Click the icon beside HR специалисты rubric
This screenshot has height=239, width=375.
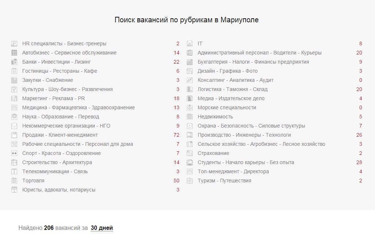[14, 43]
